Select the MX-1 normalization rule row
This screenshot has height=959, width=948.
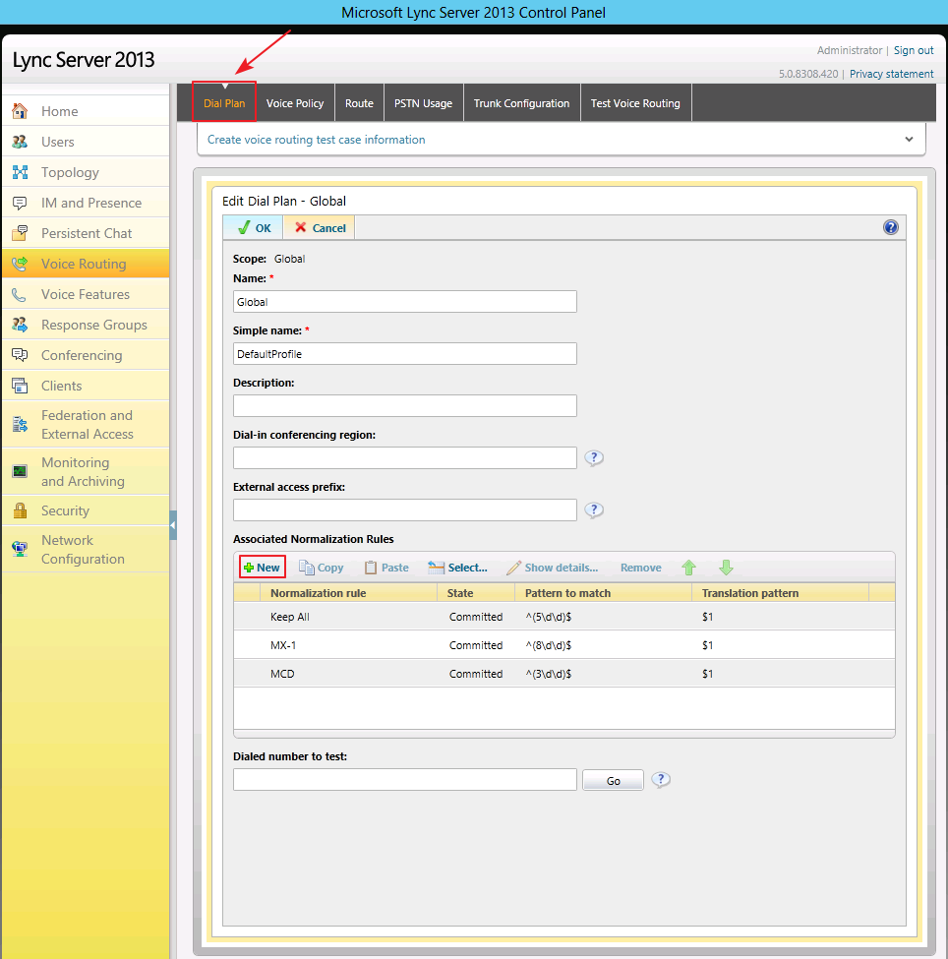pyautogui.click(x=393, y=645)
